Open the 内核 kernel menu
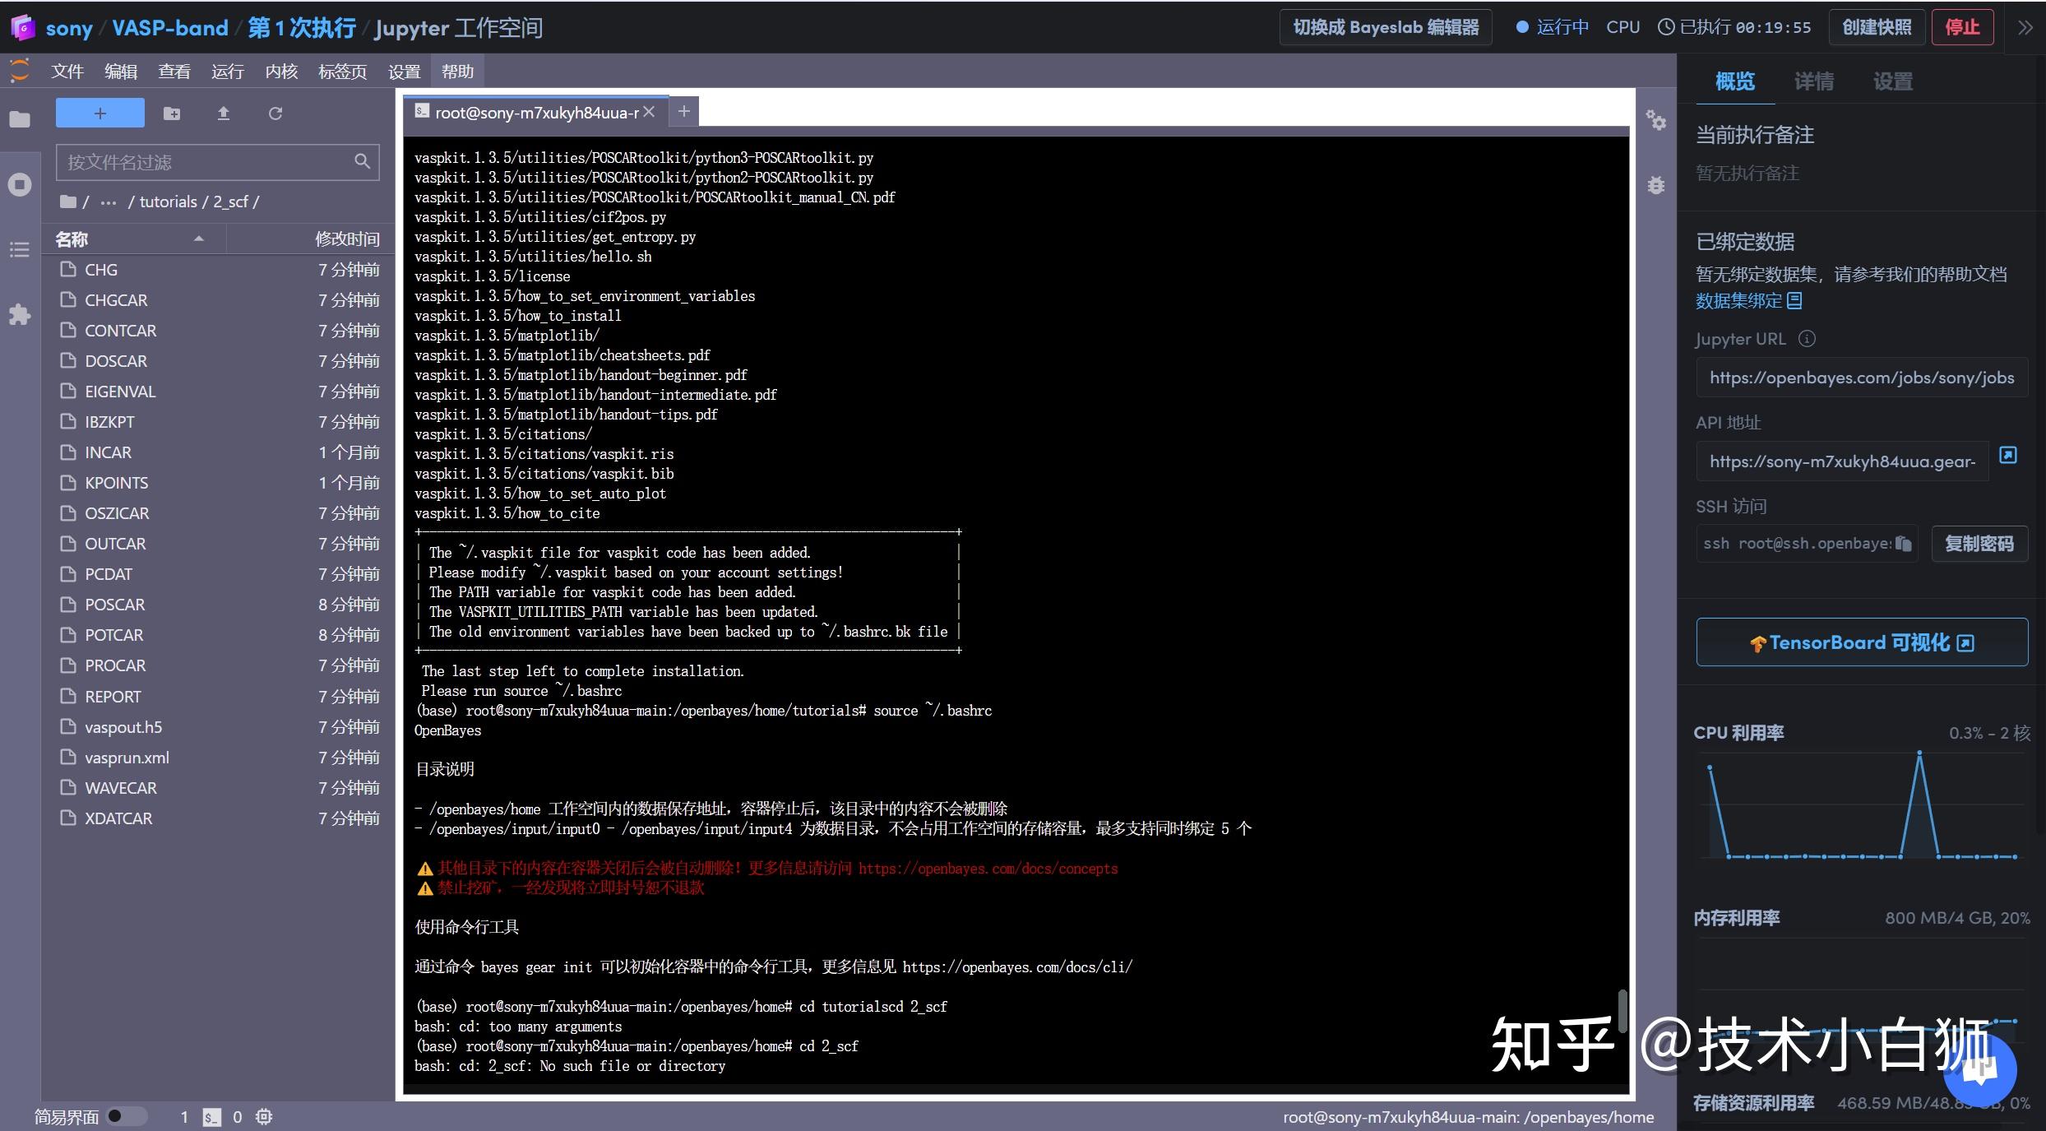Screen dimensions: 2046x1131 (x=281, y=72)
